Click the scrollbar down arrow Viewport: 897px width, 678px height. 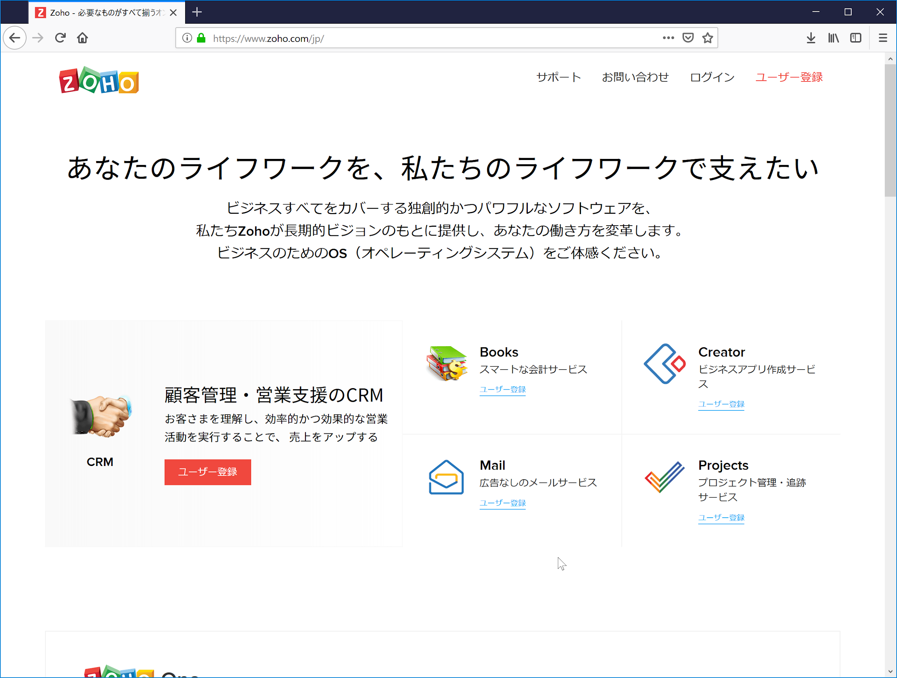[x=890, y=671]
